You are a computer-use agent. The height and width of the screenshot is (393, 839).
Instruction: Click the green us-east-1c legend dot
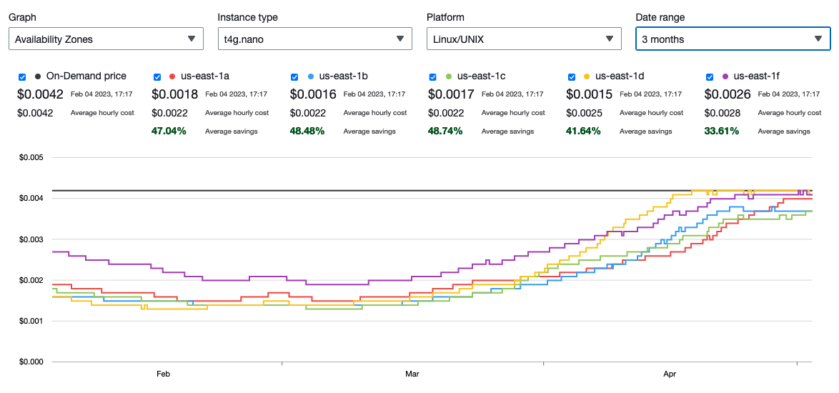tap(448, 76)
